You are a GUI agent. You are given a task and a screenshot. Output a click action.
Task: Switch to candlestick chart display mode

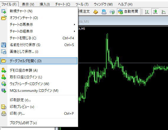pos(155,12)
